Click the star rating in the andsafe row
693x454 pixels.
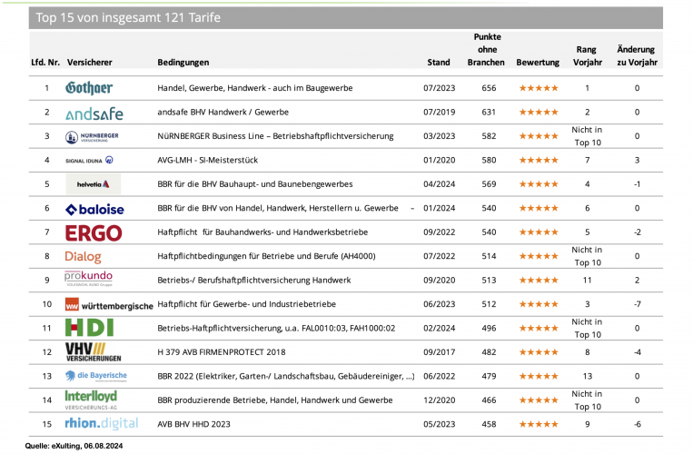[x=539, y=113]
